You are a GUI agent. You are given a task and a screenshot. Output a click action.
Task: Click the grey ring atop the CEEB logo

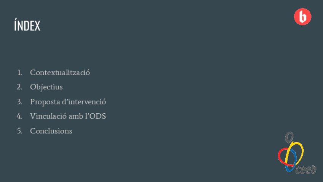point(289,137)
